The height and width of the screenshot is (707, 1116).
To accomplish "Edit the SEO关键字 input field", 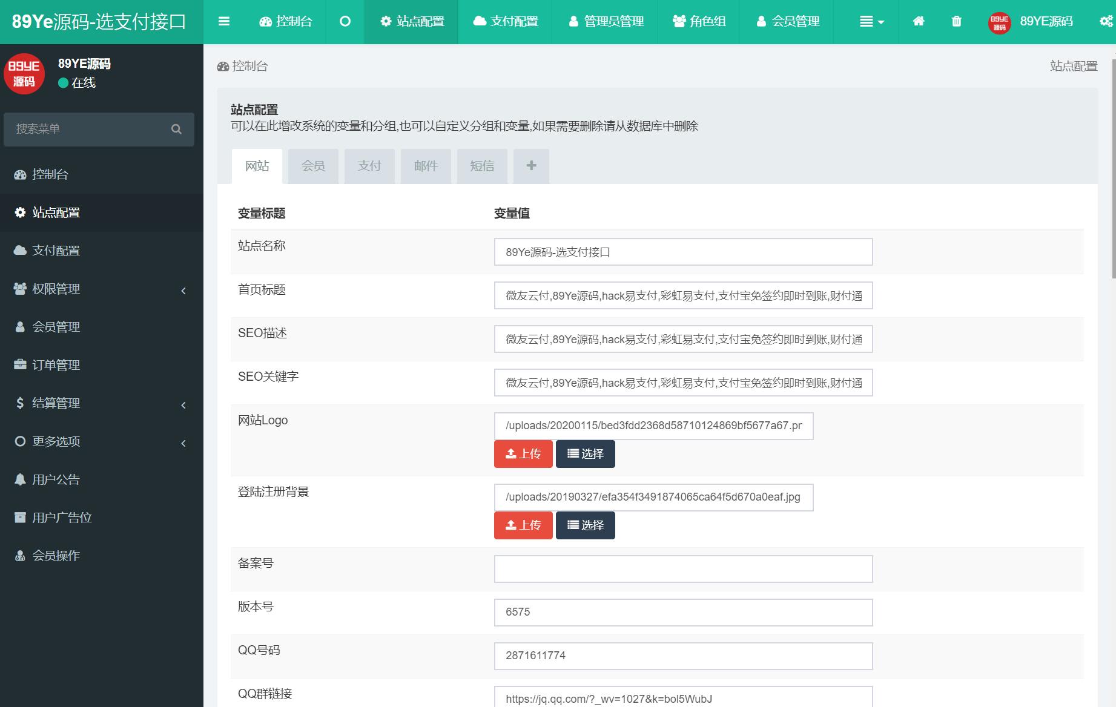I will pyautogui.click(x=683, y=383).
